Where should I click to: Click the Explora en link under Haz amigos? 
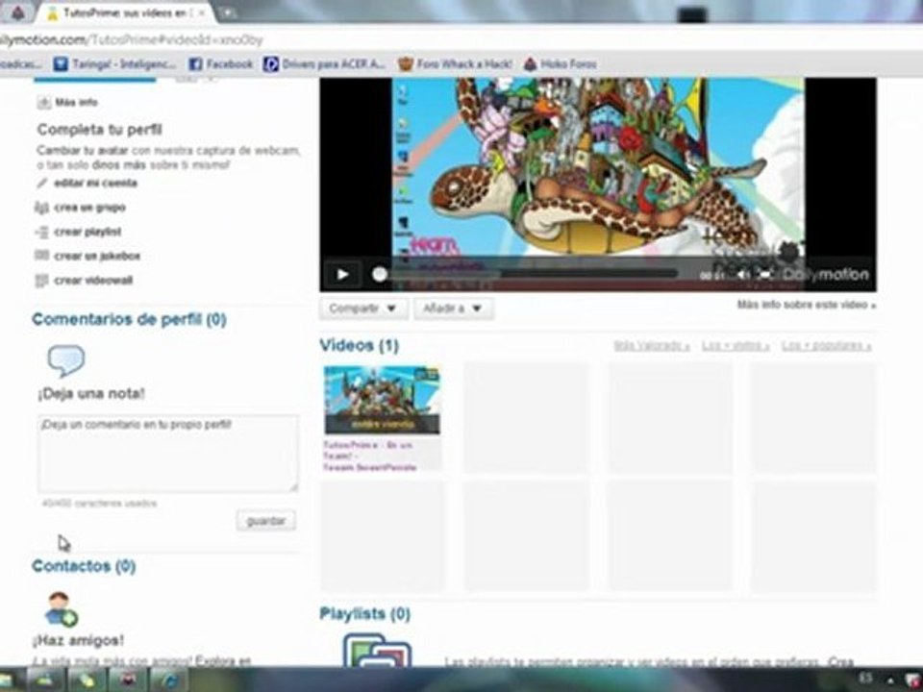[224, 661]
